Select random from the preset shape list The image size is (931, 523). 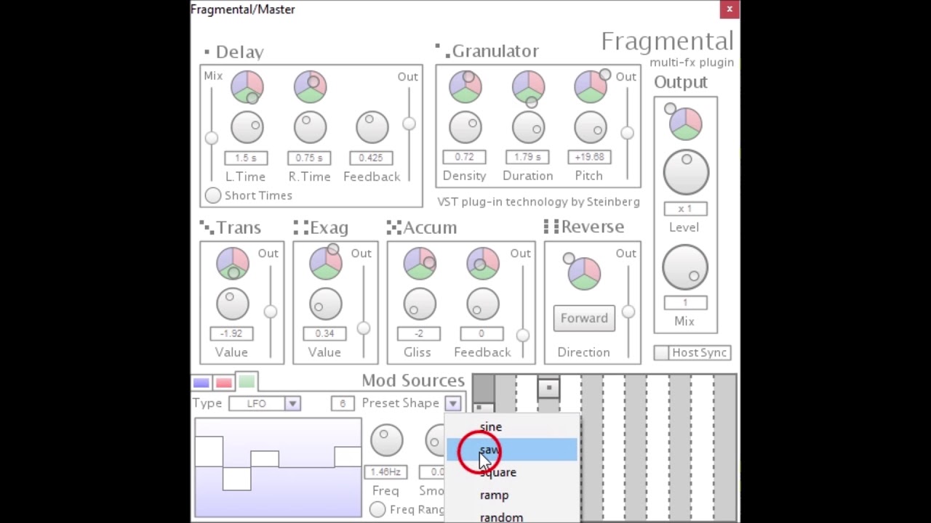[x=512, y=515]
